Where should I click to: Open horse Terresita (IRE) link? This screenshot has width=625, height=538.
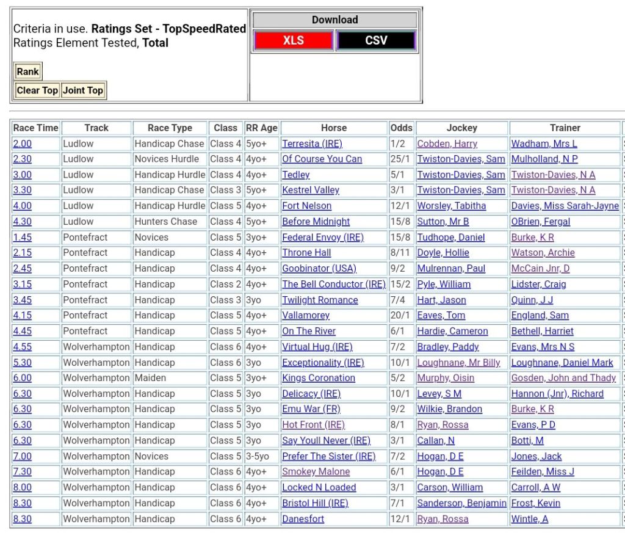312,144
